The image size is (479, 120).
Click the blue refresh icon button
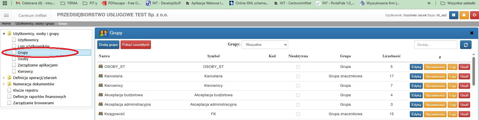(x=466, y=45)
